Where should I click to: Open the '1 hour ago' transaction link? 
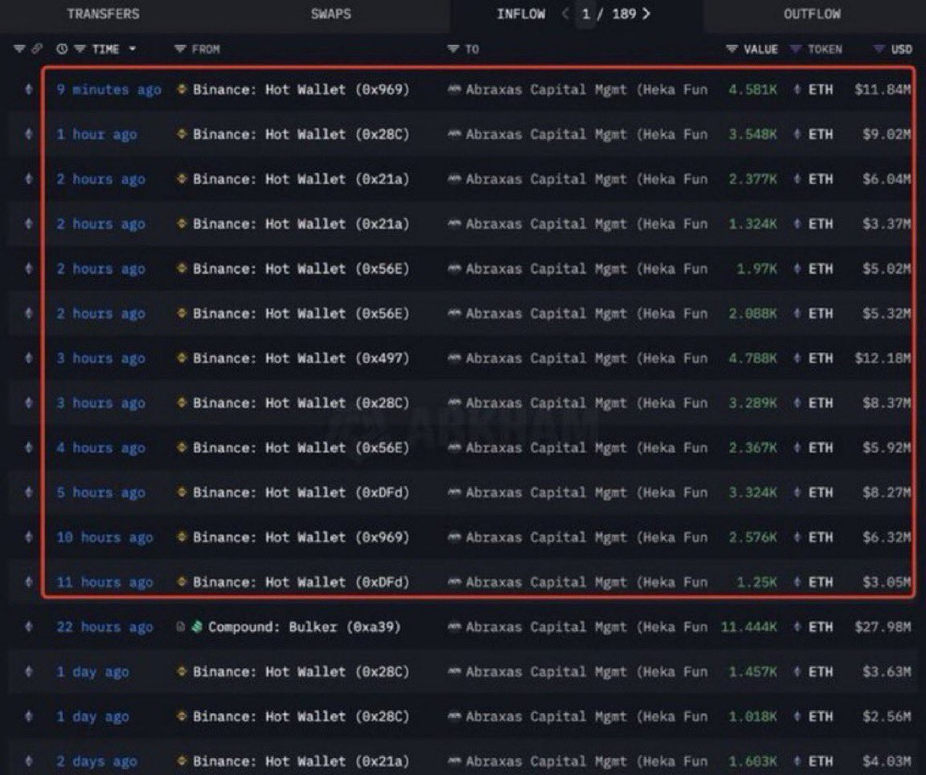coord(96,135)
